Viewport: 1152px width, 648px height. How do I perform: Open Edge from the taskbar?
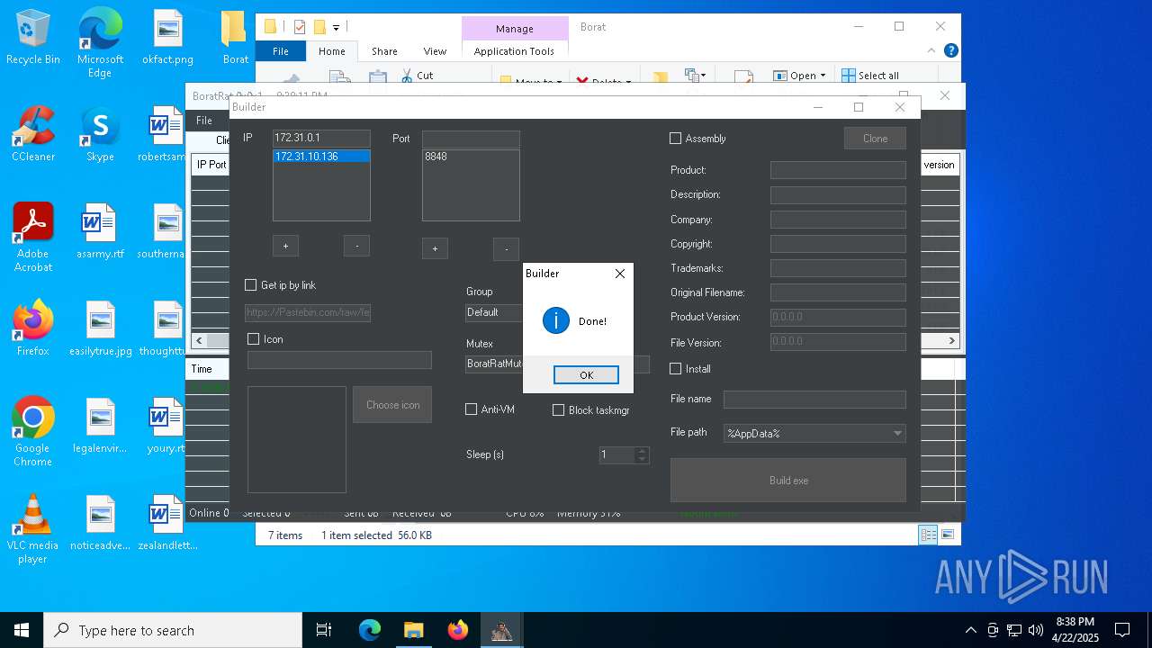coord(370,630)
